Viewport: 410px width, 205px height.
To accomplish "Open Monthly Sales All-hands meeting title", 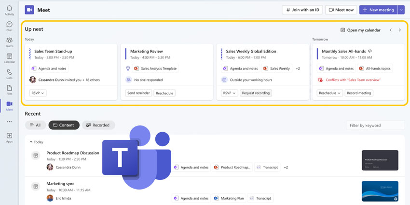I will [x=343, y=51].
